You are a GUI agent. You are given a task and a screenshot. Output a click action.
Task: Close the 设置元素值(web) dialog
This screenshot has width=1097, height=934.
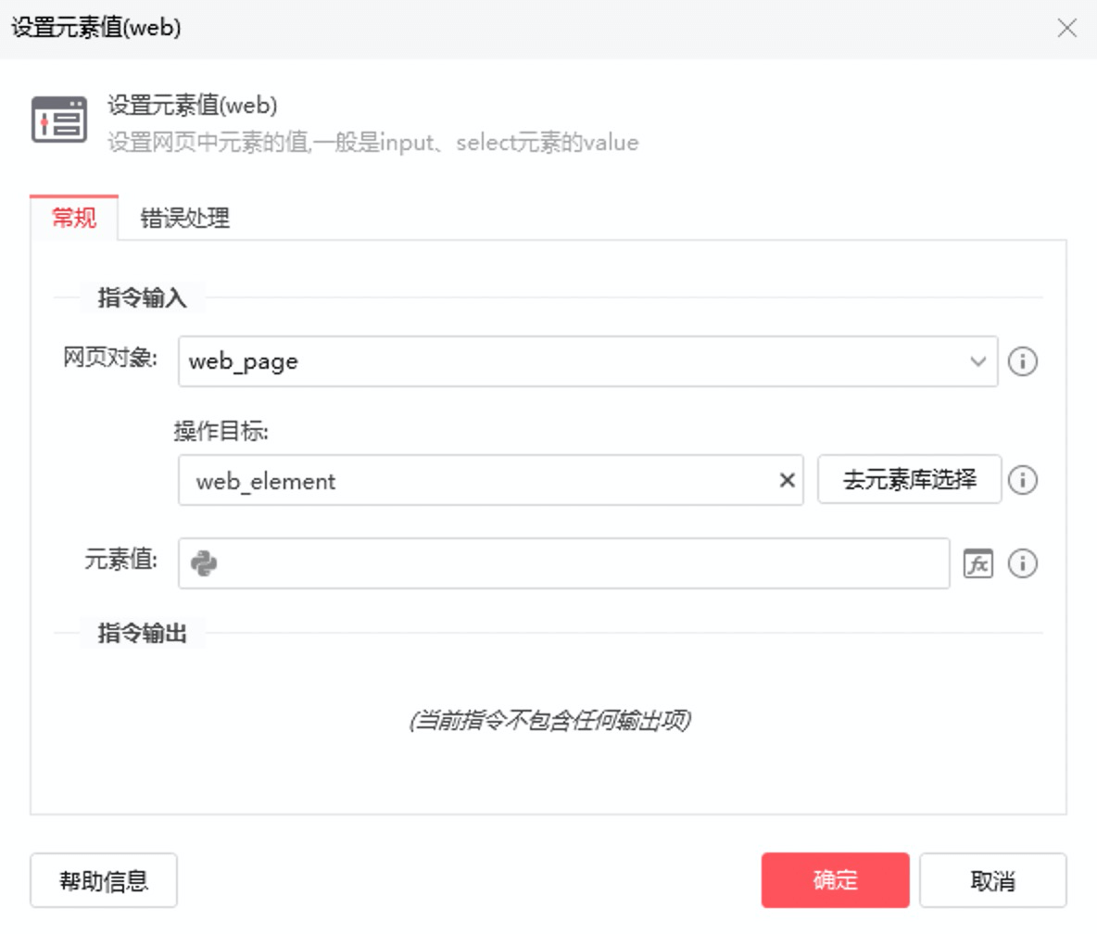point(1067,28)
